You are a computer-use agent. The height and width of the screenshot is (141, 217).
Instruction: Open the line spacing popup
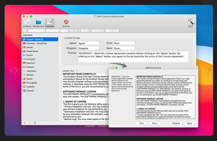tap(109, 31)
